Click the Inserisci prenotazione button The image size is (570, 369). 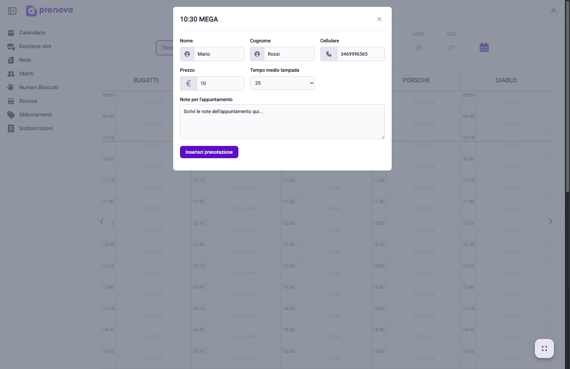209,152
